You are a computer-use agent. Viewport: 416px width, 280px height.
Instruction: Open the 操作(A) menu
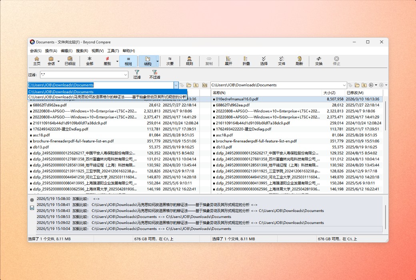51,51
